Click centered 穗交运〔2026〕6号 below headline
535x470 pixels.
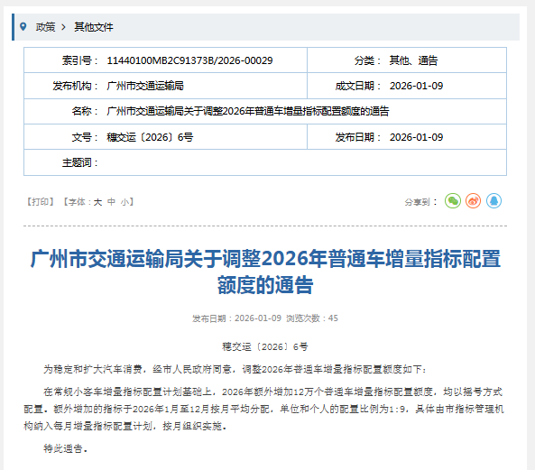(264, 347)
